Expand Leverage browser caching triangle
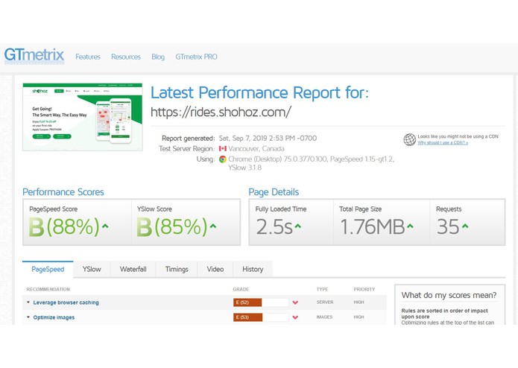518x368 pixels. [28, 302]
